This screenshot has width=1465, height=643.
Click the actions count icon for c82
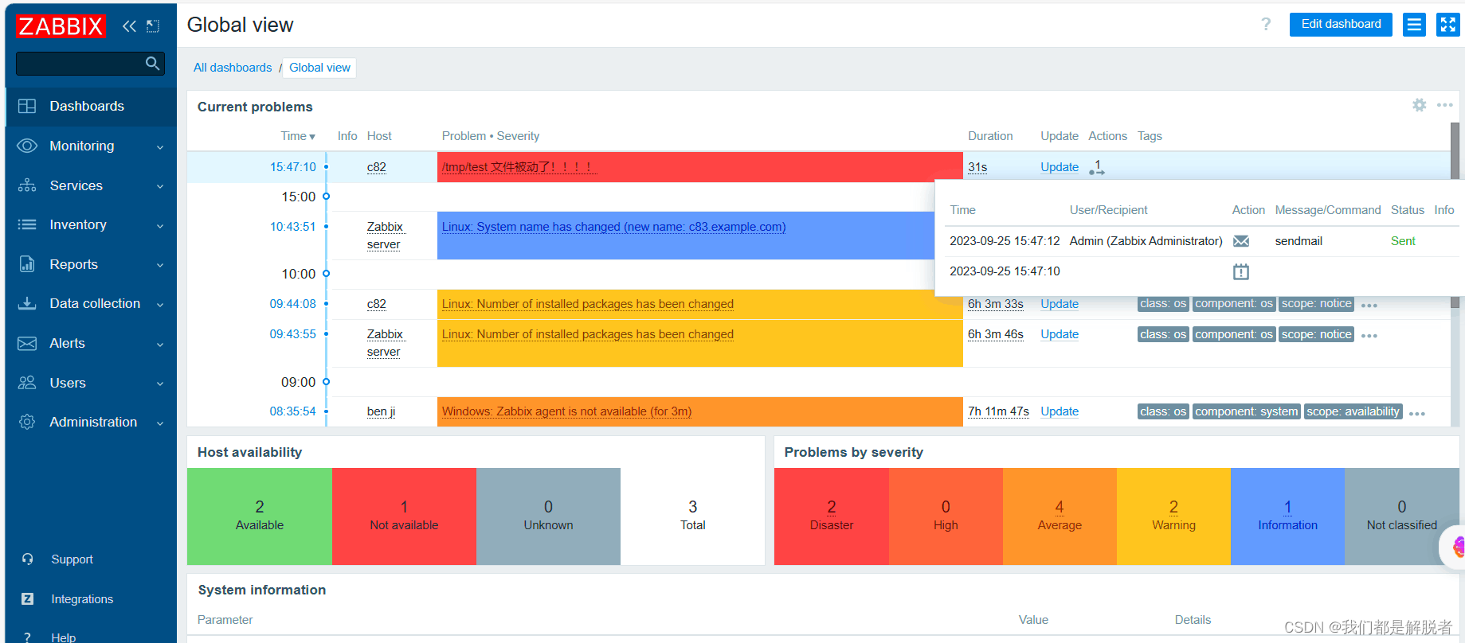click(1097, 167)
